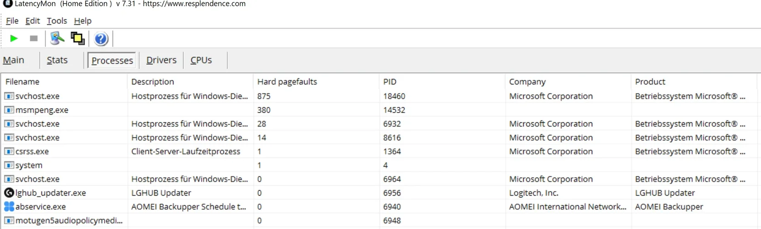Viewport: 761px width, 229px height.
Task: Click the AOMEI Backupper product cell
Action: pyautogui.click(x=669, y=207)
